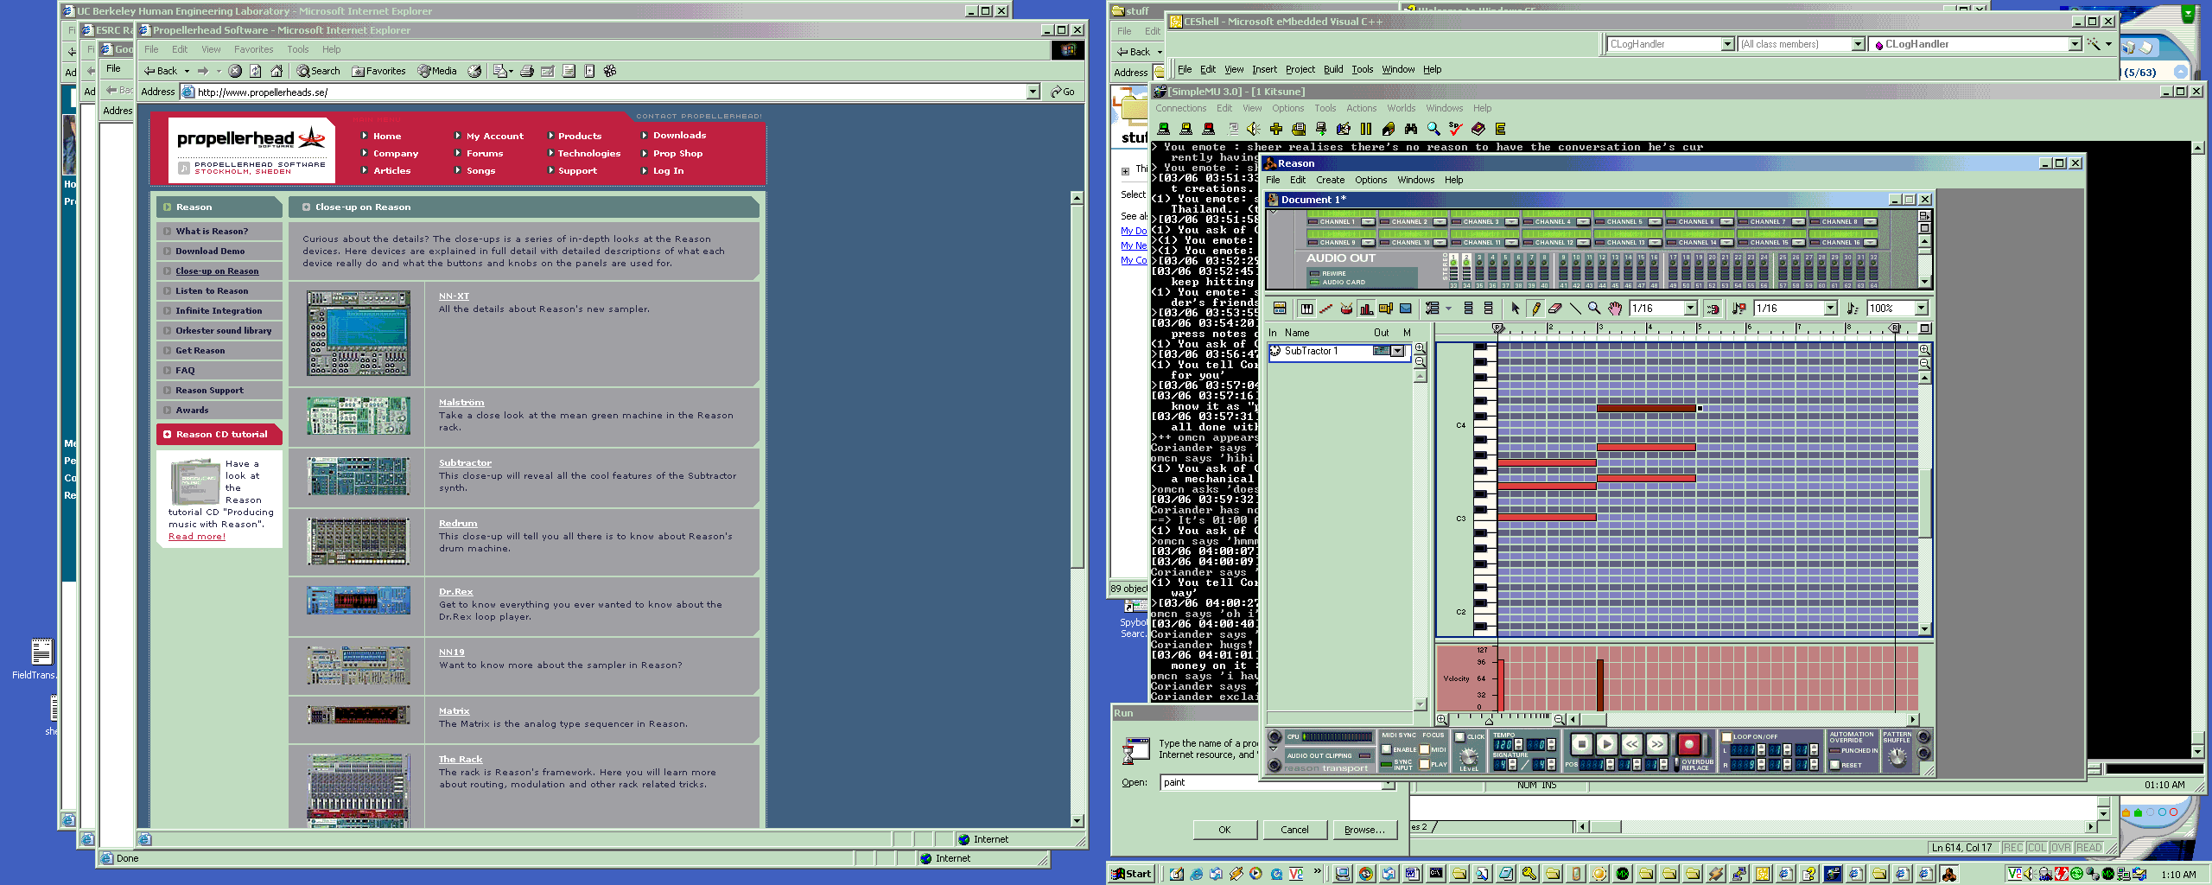Show the pattern lane in sequencer

(x=1386, y=308)
